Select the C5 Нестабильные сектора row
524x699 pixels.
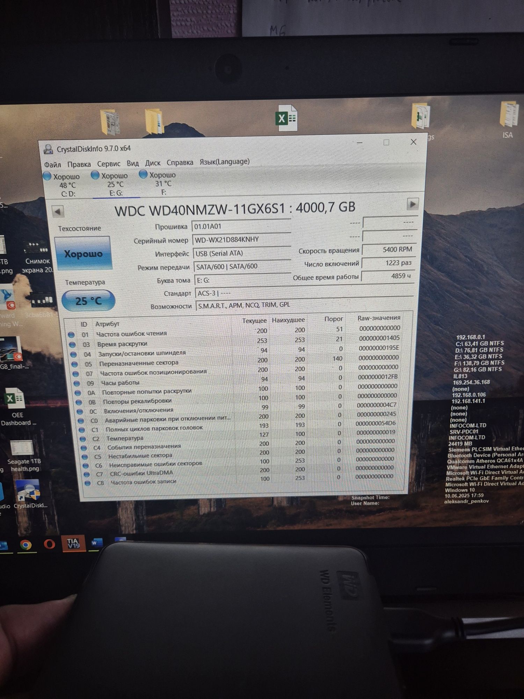tap(240, 454)
